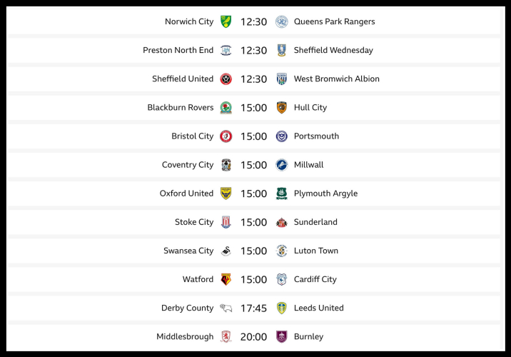Select the Sheffield United crest icon

(226, 79)
